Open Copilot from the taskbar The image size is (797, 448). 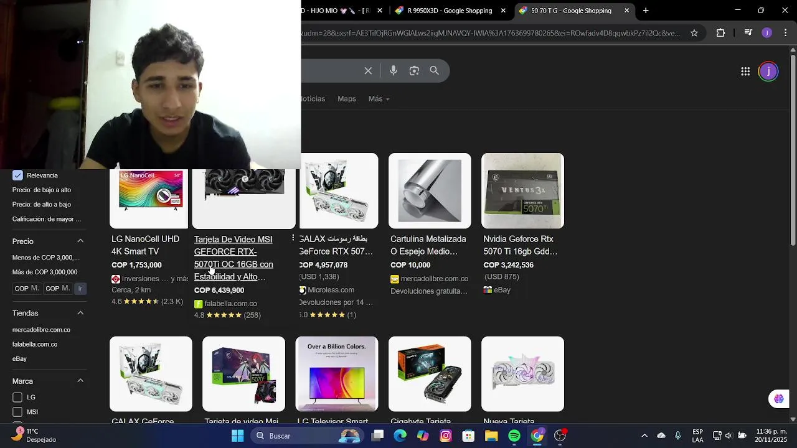pos(423,436)
